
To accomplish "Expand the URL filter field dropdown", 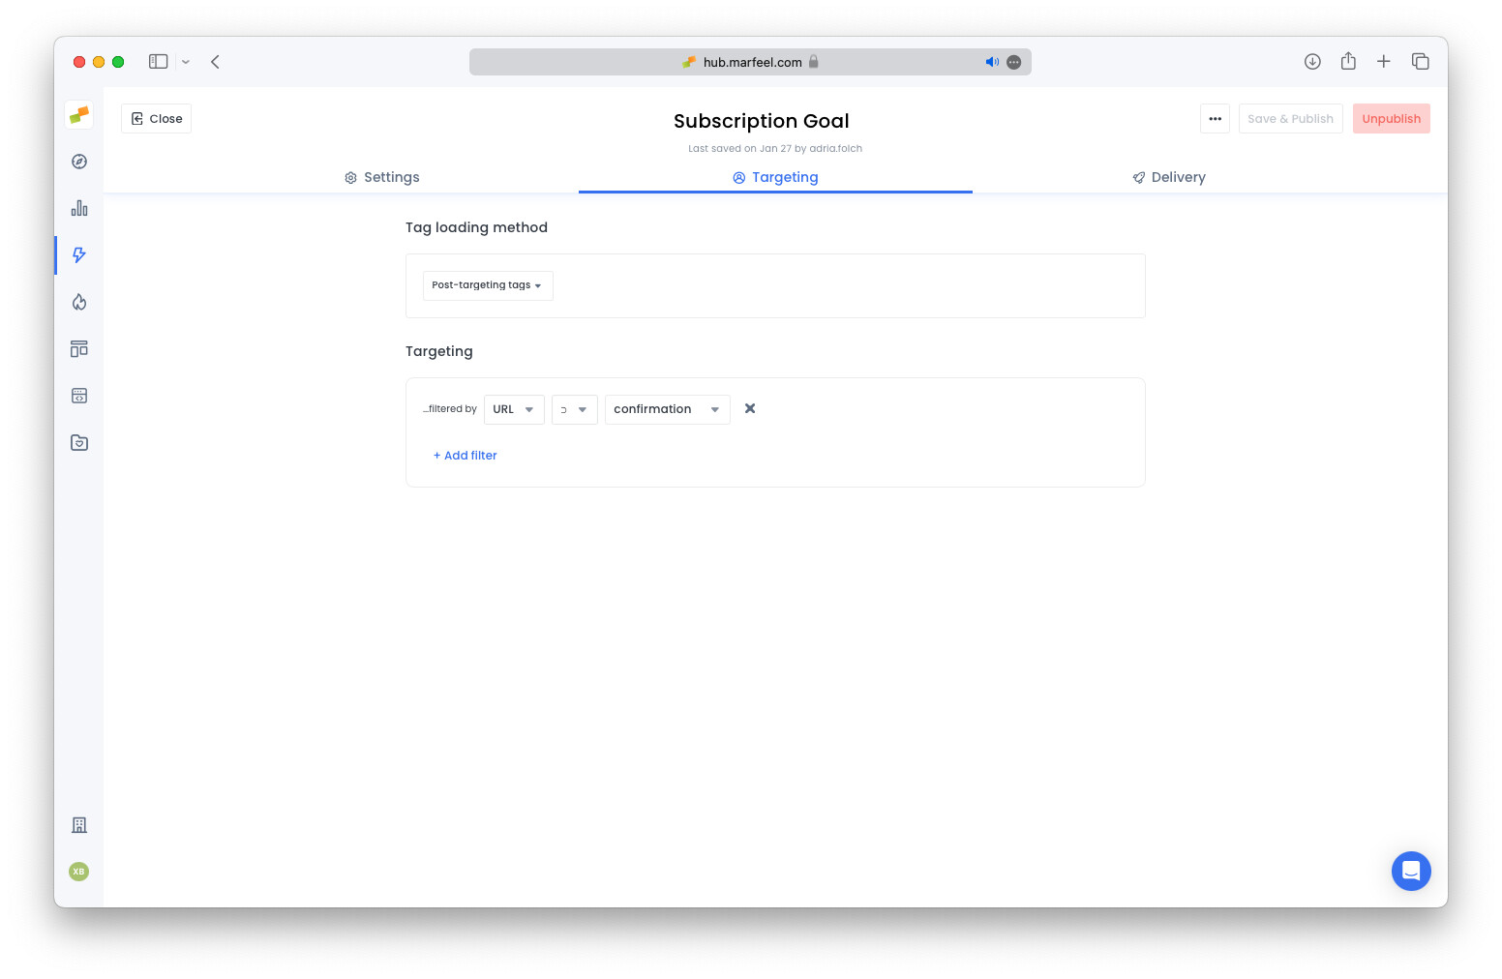I will (514, 409).
